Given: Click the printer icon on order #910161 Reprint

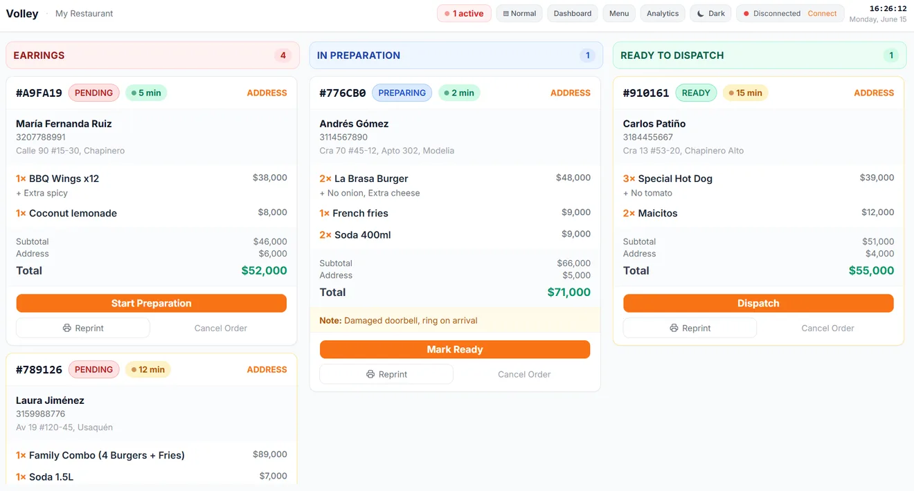Looking at the screenshot, I should pos(674,328).
